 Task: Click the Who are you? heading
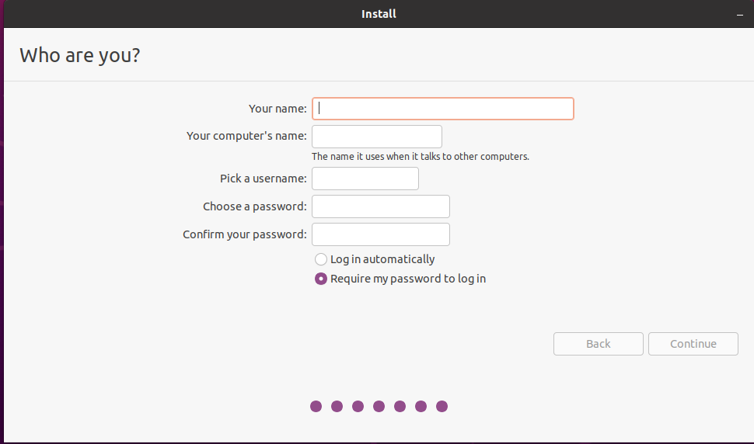click(80, 56)
